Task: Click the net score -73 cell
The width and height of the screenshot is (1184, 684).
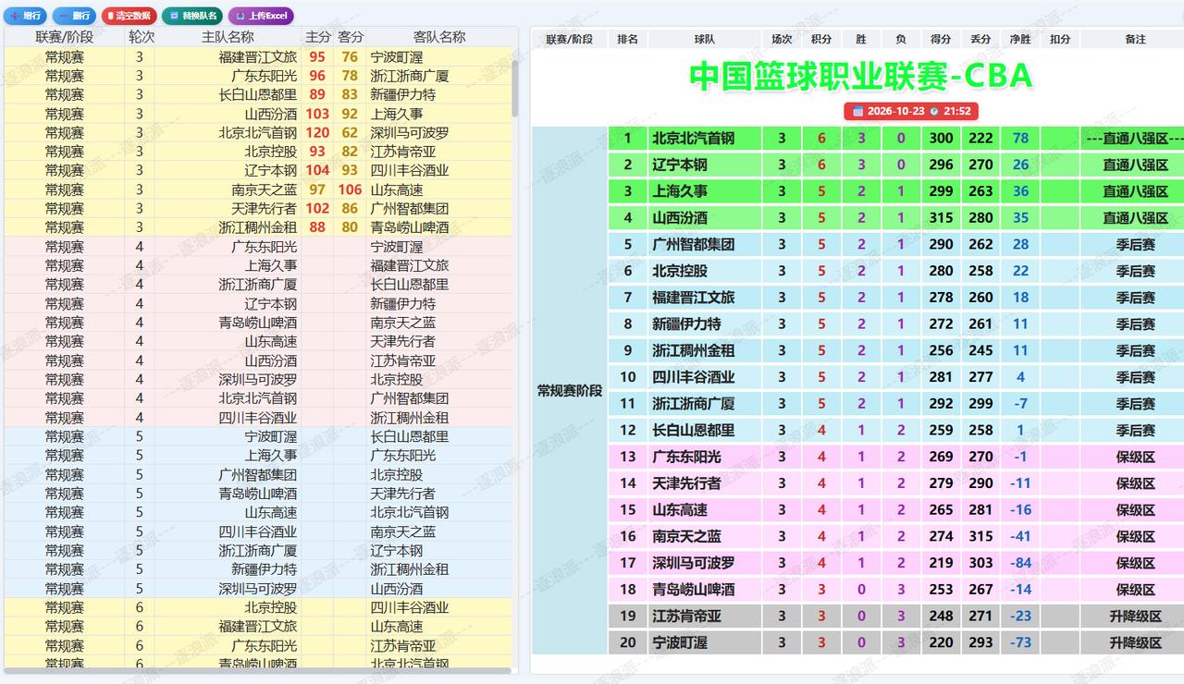Action: (x=1020, y=642)
